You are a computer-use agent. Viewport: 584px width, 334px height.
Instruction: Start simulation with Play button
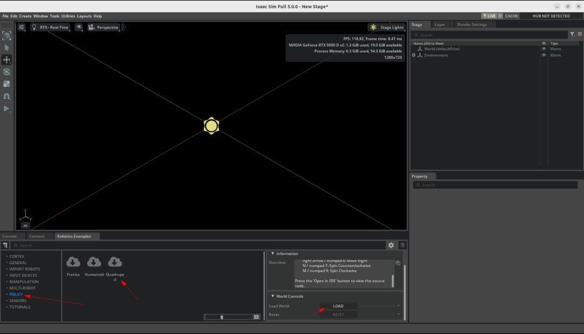6,109
